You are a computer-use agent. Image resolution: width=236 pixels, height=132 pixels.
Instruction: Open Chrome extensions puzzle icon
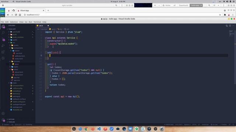225,15
